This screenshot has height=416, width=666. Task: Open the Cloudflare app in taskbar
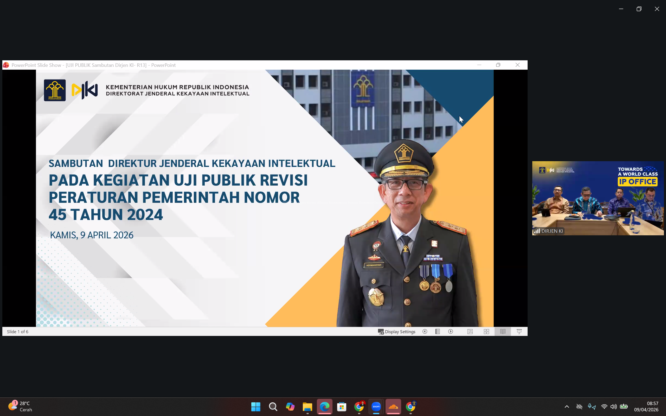(x=393, y=406)
